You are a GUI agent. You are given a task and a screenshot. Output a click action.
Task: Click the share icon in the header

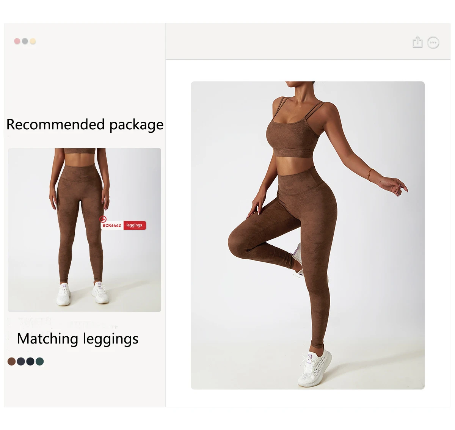coord(417,42)
